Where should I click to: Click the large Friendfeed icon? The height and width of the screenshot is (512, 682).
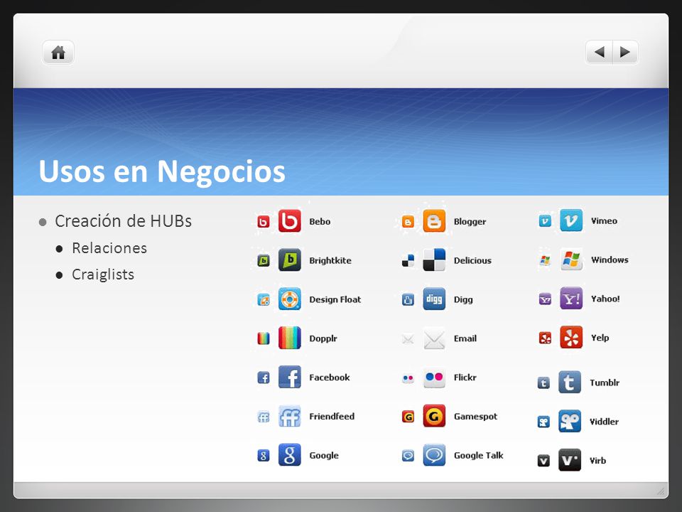click(290, 416)
